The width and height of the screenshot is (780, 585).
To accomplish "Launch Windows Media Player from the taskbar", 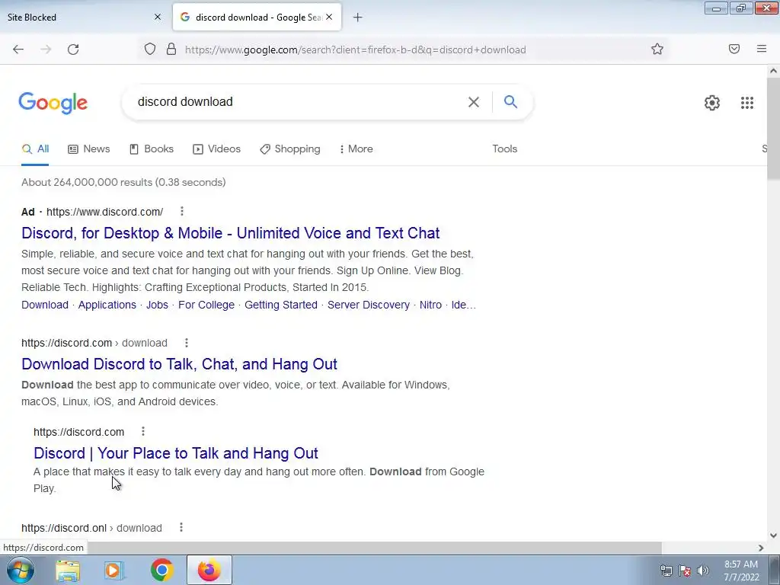I will coord(114,571).
